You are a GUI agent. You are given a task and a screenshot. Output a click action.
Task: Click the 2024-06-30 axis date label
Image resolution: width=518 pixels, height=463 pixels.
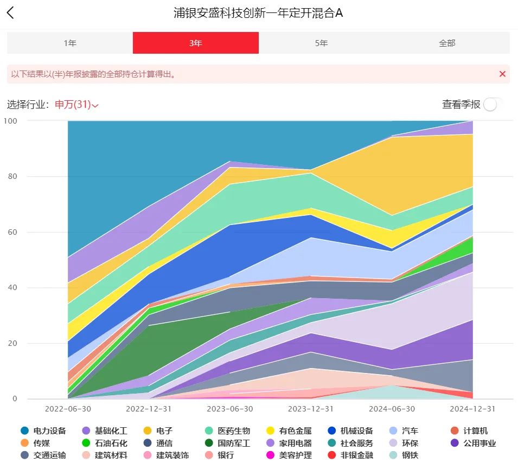[x=392, y=409]
